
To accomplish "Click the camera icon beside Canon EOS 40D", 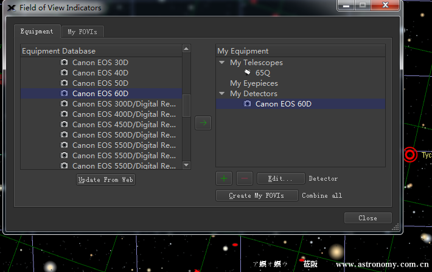I will point(64,72).
